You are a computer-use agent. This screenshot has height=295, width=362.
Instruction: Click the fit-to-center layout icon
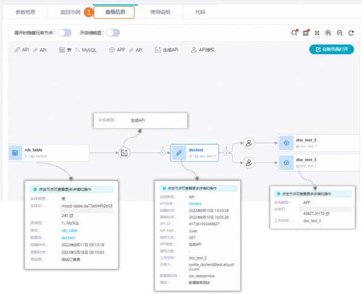click(x=317, y=33)
